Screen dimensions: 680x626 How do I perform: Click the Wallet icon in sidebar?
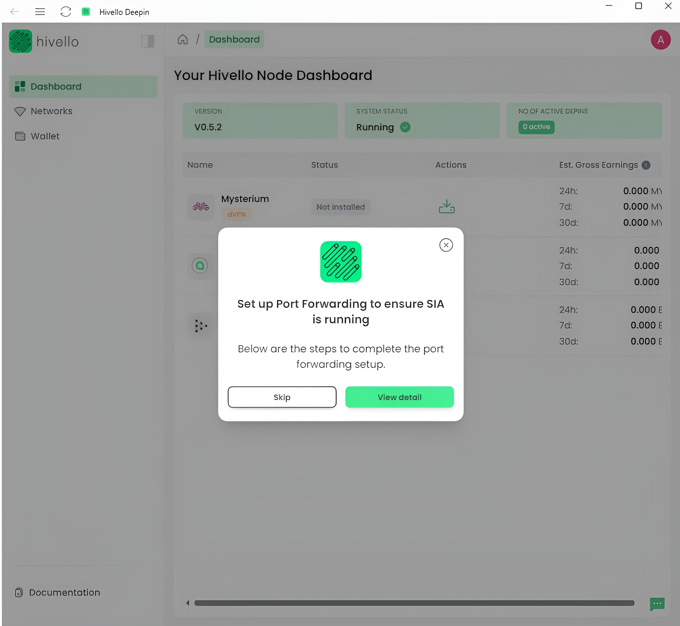(20, 136)
